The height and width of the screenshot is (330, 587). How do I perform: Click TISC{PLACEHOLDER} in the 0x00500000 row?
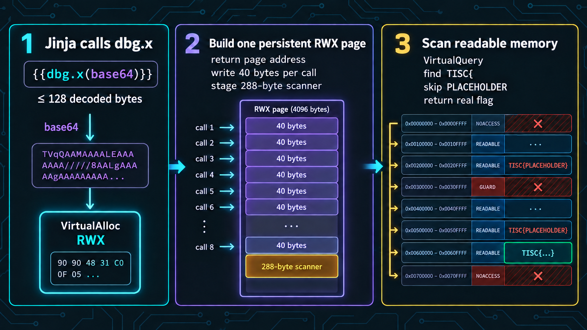click(x=538, y=230)
